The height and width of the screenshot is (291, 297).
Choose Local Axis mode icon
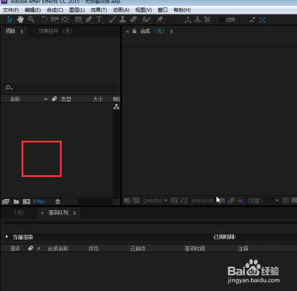tap(188, 19)
